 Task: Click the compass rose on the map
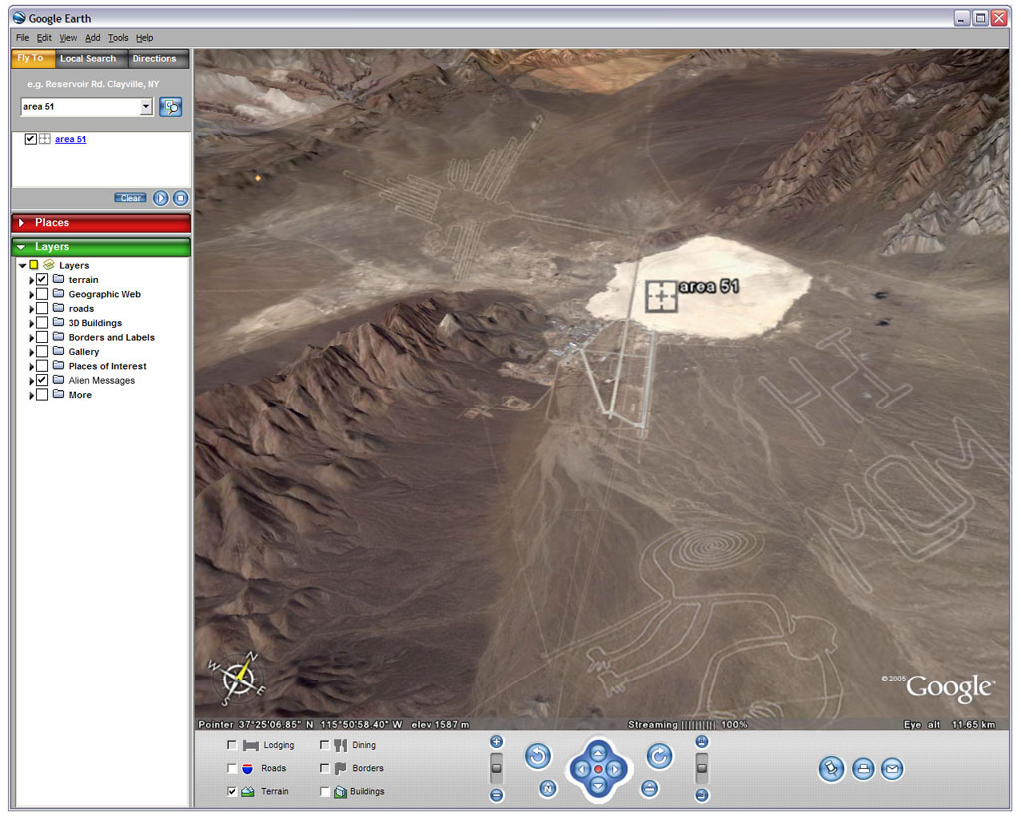coord(237,680)
